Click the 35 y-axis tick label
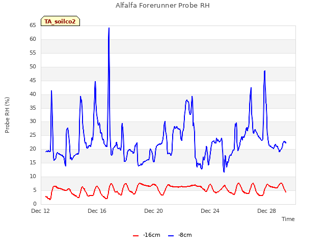 pos(33,108)
